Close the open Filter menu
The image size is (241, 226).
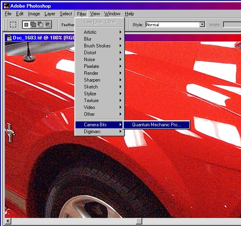[82, 14]
